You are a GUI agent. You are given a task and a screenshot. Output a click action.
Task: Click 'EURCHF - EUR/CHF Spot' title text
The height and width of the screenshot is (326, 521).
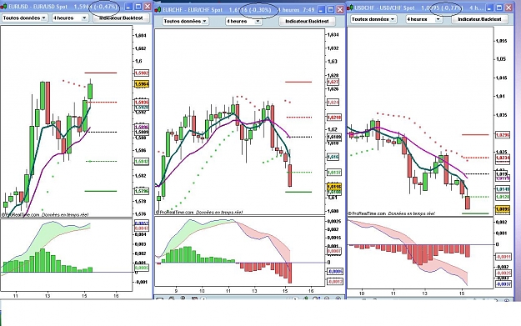tap(193, 10)
